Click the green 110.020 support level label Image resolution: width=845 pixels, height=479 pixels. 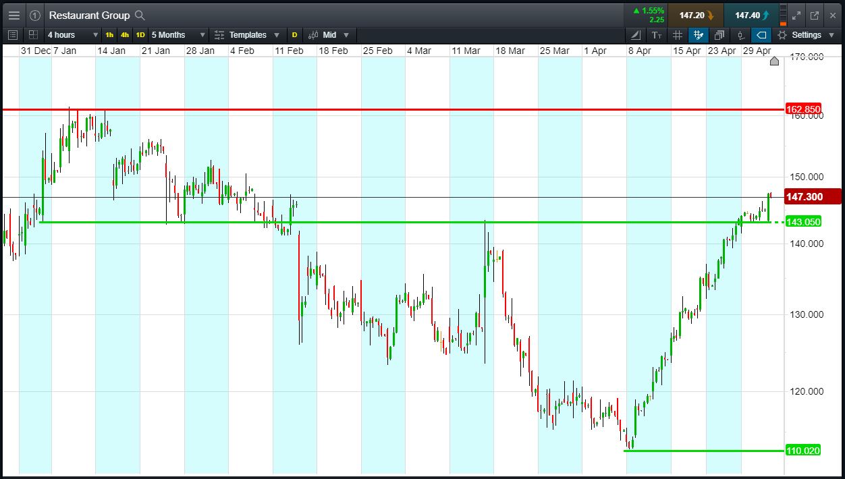tap(803, 451)
